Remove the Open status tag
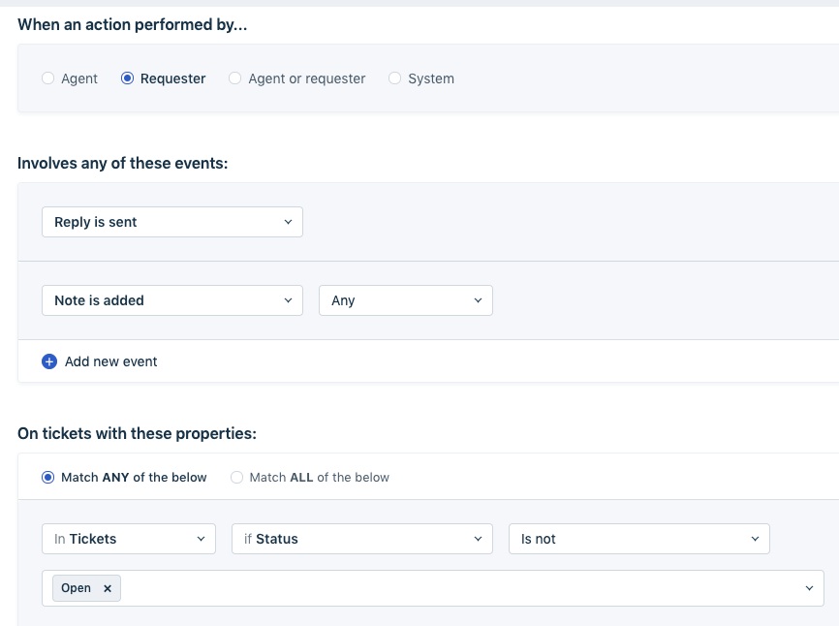Viewport: 839px width, 626px height. pyautogui.click(x=108, y=588)
